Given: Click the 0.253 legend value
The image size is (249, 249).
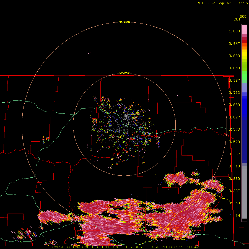Looking at the screenshot, I should tap(234, 203).
